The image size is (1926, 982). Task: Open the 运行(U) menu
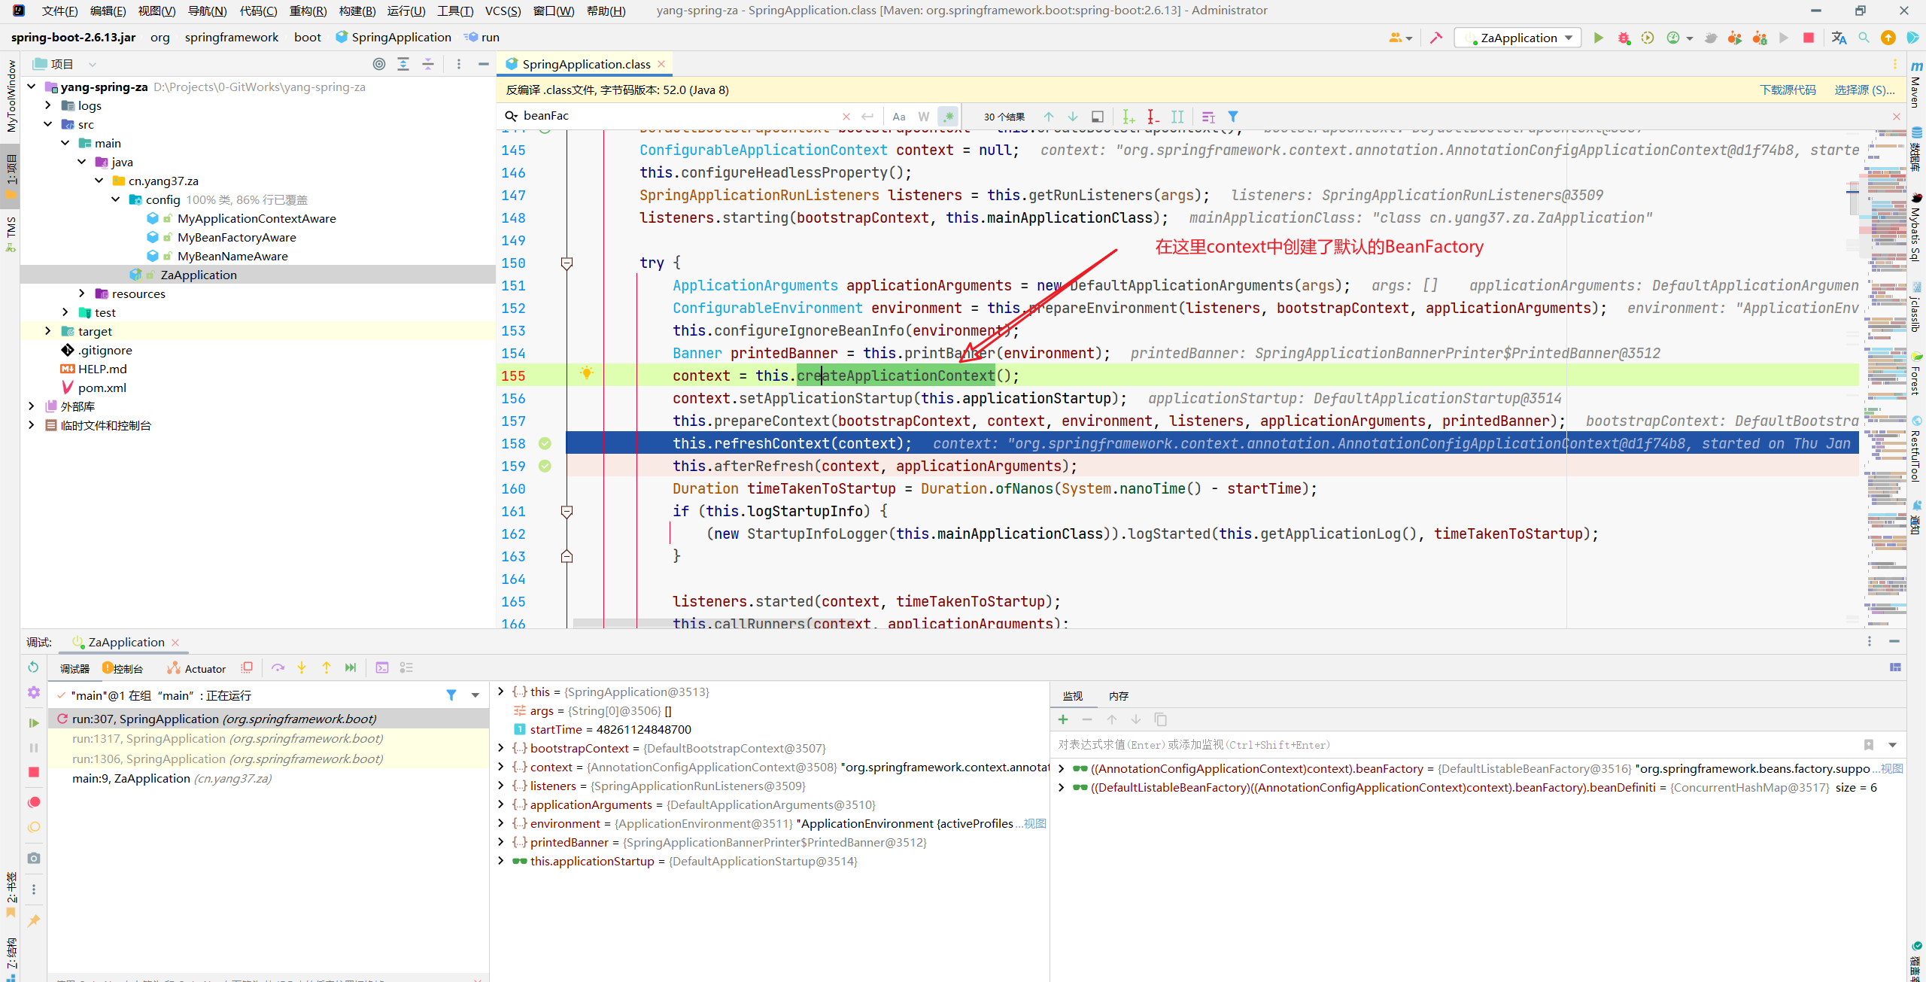pyautogui.click(x=406, y=11)
